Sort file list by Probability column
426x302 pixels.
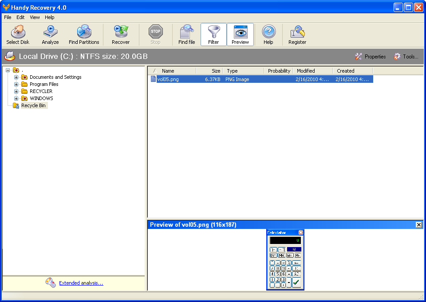click(x=279, y=71)
